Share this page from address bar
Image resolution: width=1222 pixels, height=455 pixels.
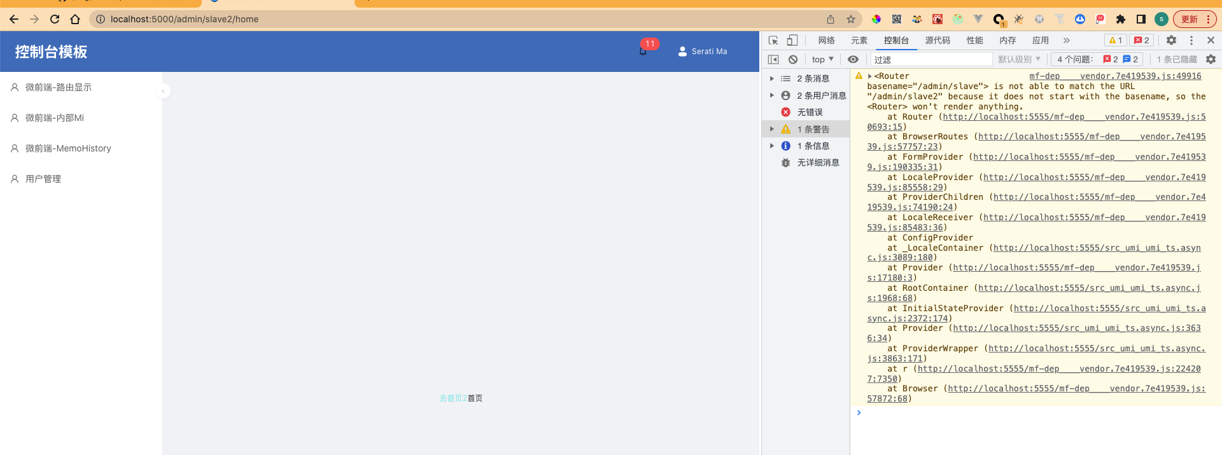831,19
